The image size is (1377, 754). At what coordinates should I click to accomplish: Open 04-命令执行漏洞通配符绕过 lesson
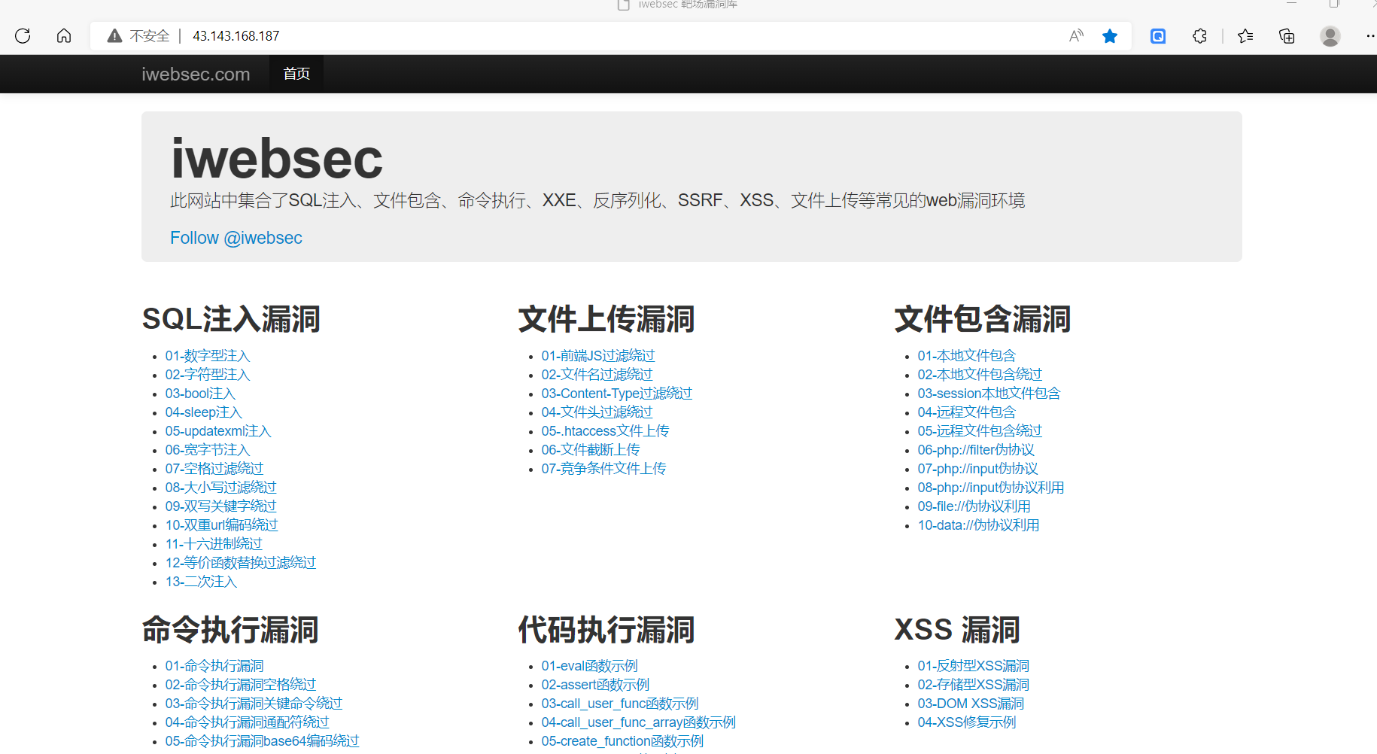point(248,722)
